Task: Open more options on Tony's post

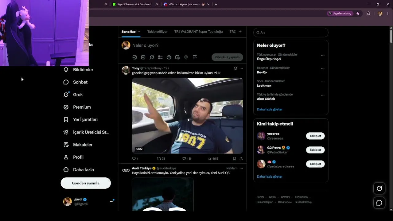Action: (x=241, y=68)
